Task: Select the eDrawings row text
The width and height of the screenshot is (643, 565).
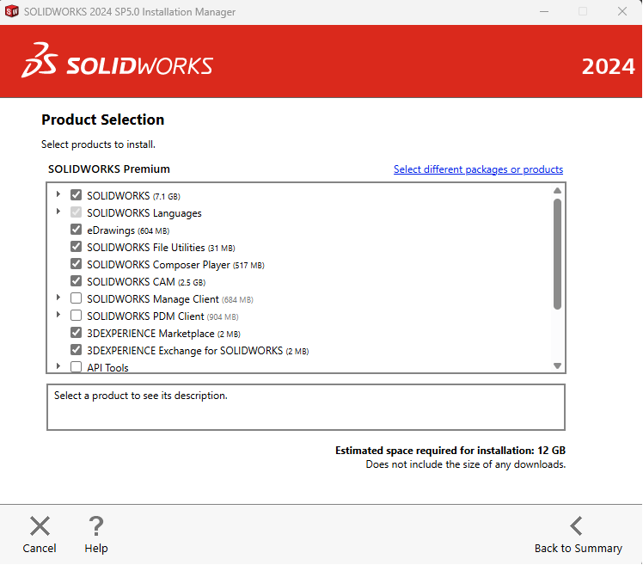Action: [x=128, y=230]
